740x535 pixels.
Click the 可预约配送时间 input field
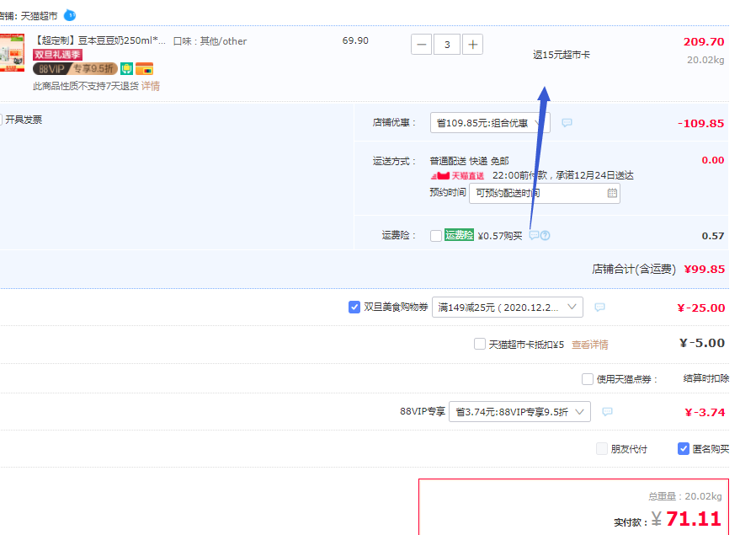coord(544,193)
